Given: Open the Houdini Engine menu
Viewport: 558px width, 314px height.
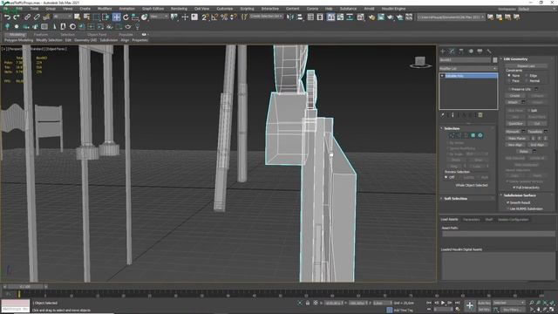Looking at the screenshot, I should pyautogui.click(x=393, y=8).
